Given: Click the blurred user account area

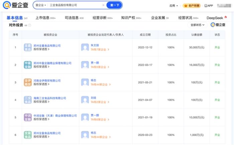Looking at the screenshot, I should click(x=224, y=6).
